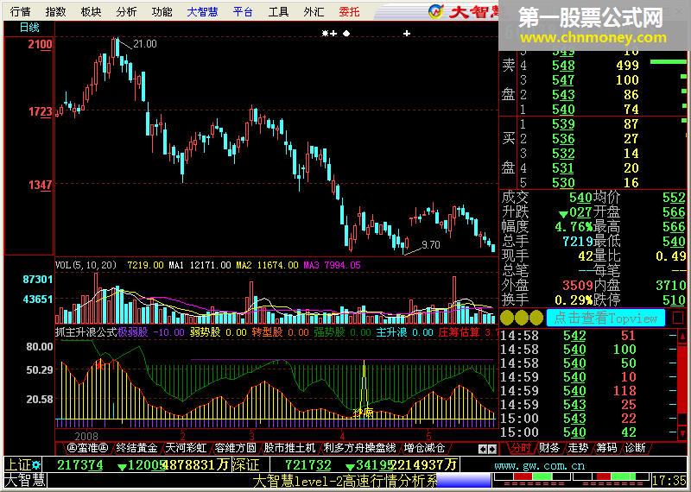The height and width of the screenshot is (492, 691).
Task: Open the blue 大智慧 menu
Action: pos(202,12)
